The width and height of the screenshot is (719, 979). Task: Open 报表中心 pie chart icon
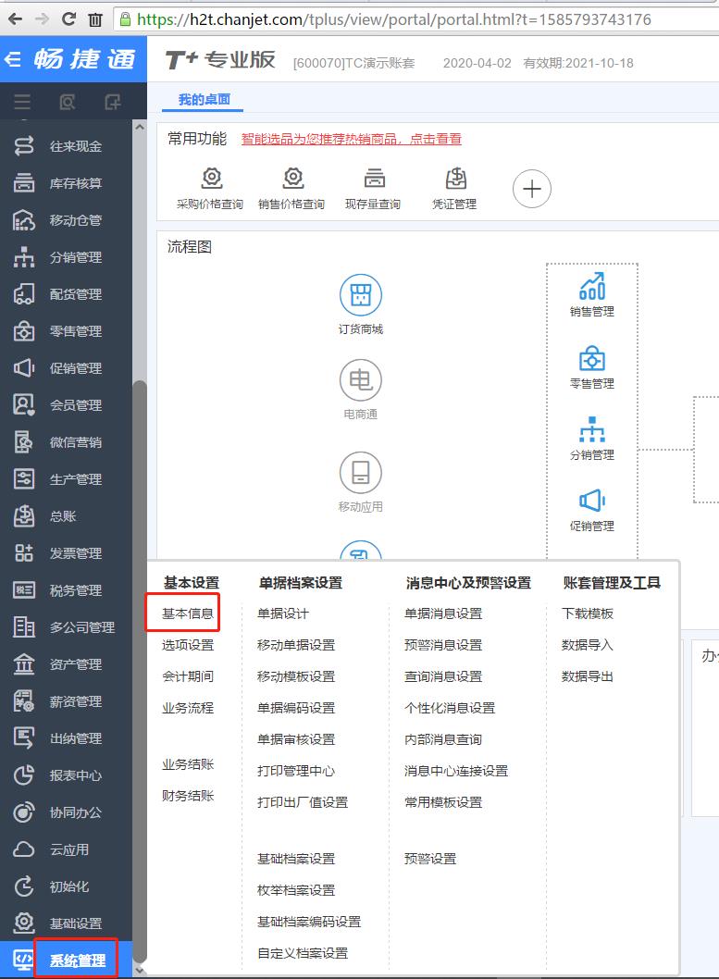(24, 775)
